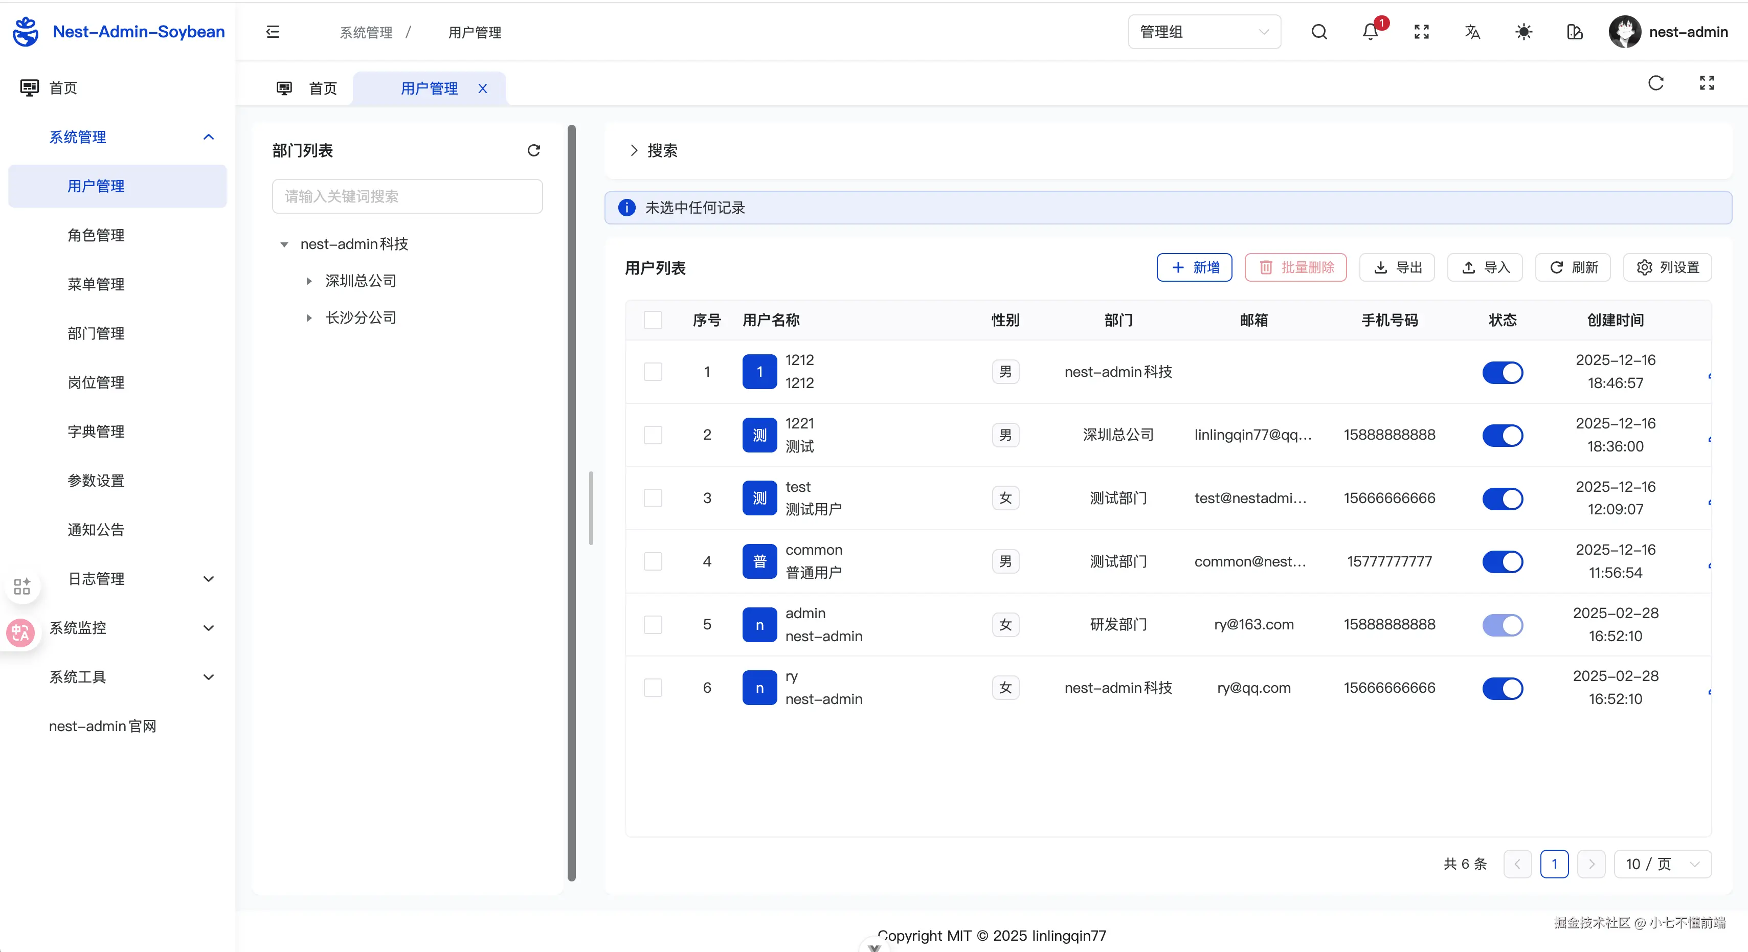Click the 导出 button
This screenshot has width=1748, height=952.
pyautogui.click(x=1397, y=267)
